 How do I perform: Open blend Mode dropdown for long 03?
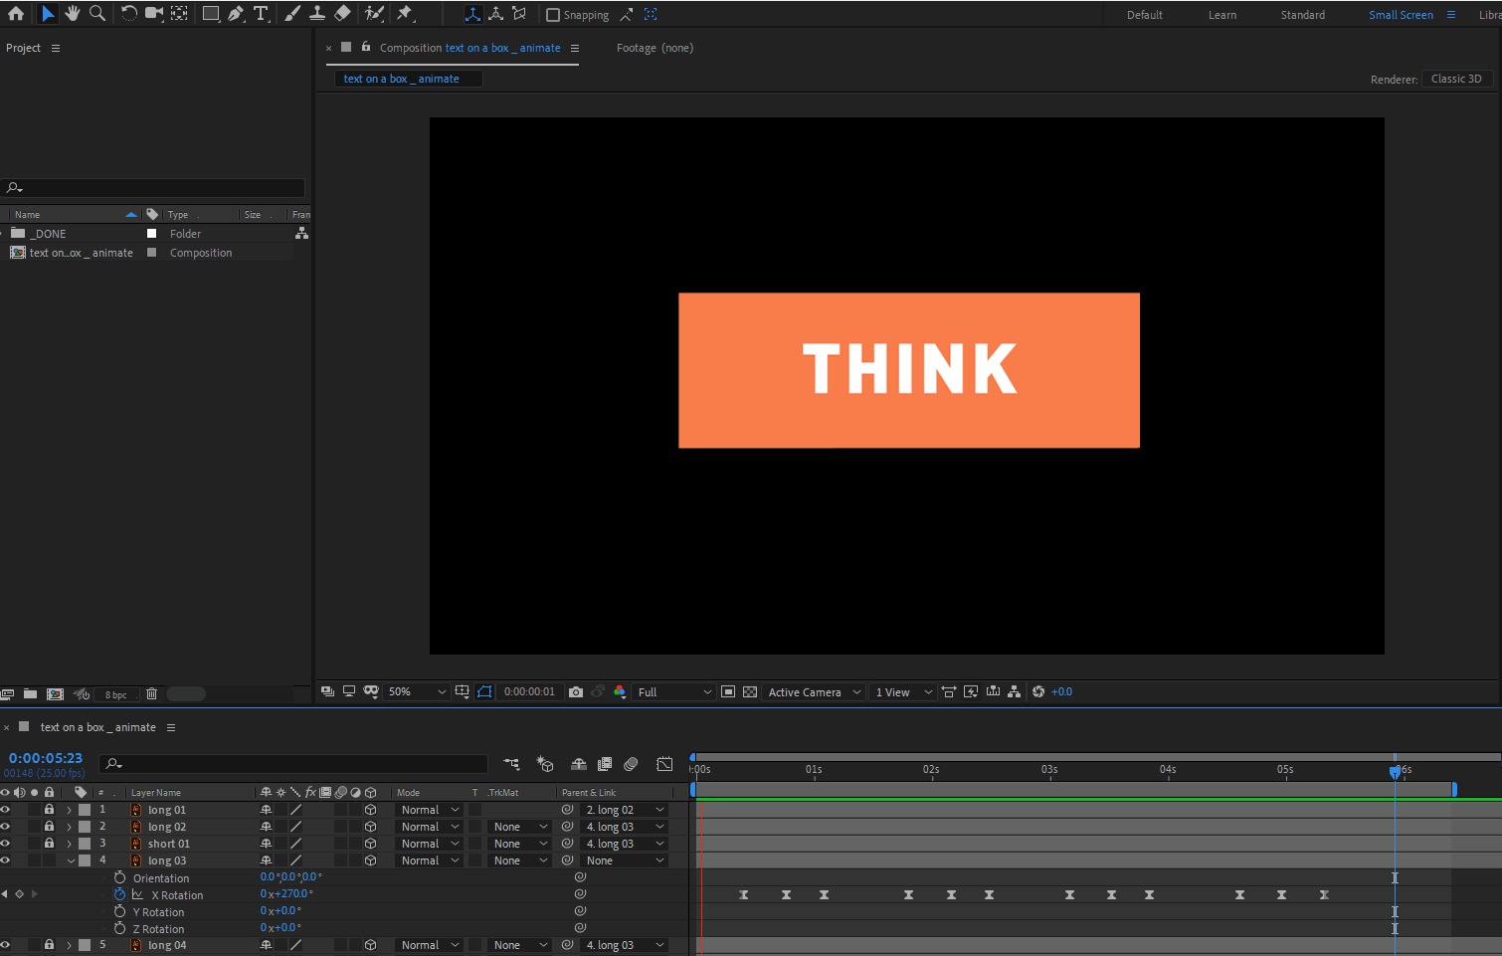pyautogui.click(x=430, y=860)
